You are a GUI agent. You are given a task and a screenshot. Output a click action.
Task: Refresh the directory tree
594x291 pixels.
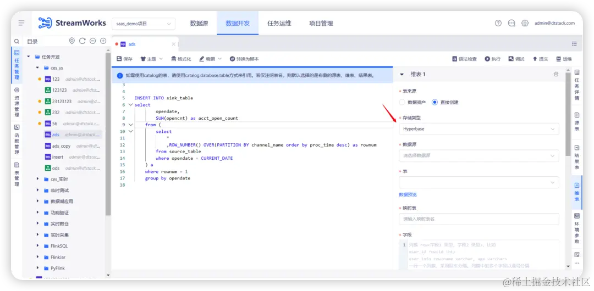coord(82,41)
